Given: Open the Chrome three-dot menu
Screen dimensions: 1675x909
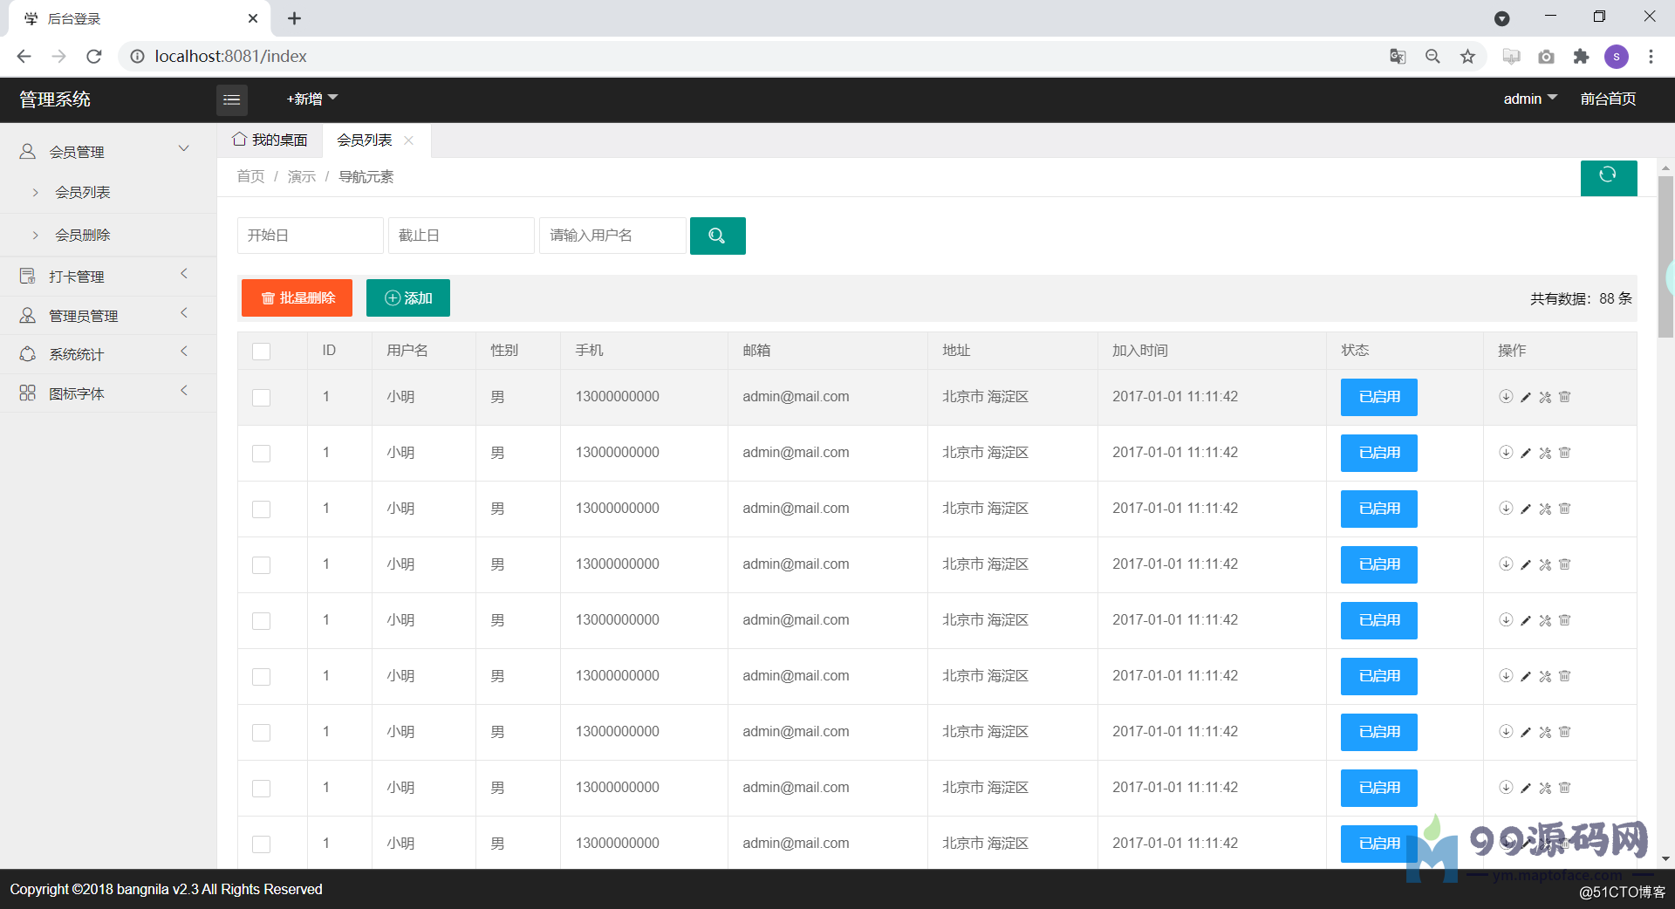Looking at the screenshot, I should point(1651,57).
